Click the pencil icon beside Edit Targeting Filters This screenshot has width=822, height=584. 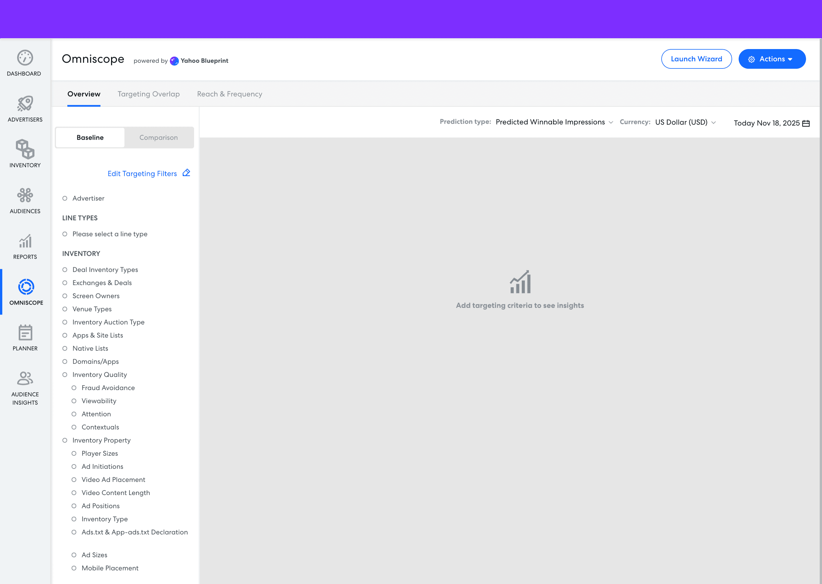tap(186, 173)
